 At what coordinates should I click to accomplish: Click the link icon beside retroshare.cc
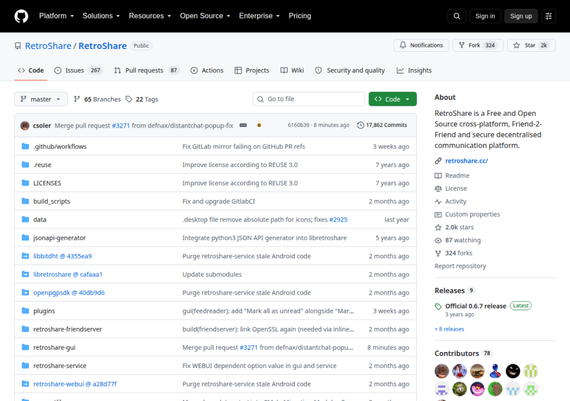[438, 161]
